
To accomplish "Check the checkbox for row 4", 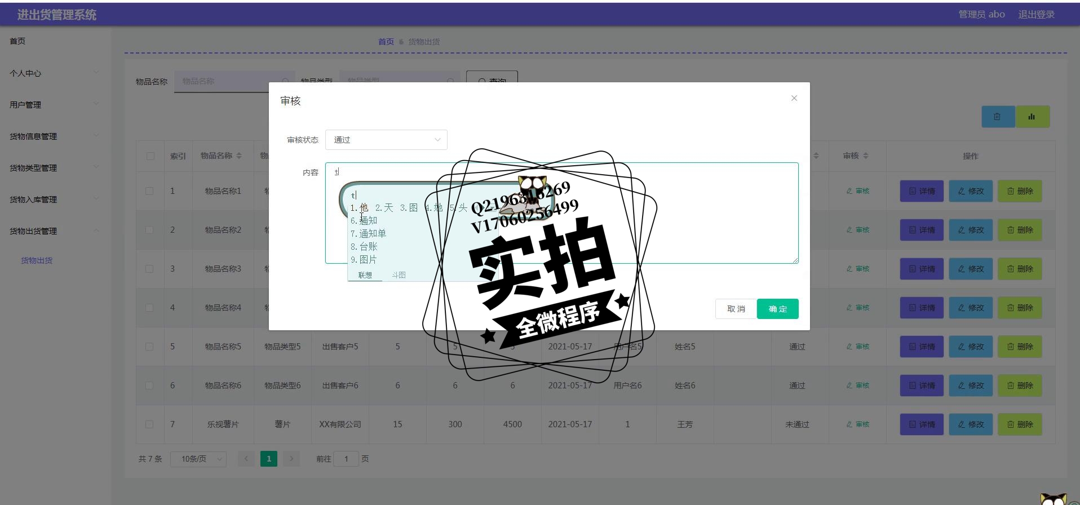I will coord(149,308).
